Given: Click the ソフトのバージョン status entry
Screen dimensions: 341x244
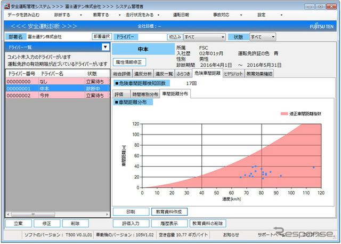Looking at the screenshot, I should [x=58, y=234].
